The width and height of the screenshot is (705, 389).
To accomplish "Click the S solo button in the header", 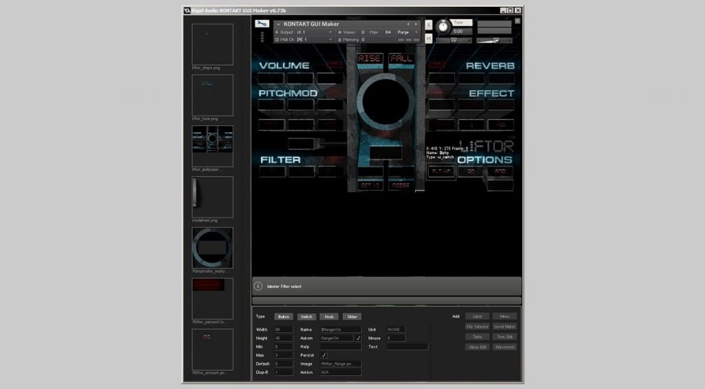I will (428, 25).
